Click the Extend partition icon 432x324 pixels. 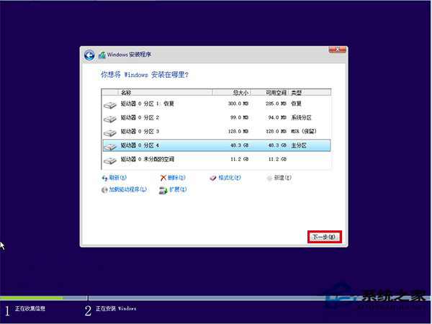pos(163,190)
